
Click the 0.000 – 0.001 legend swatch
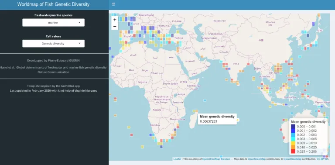click(293, 127)
